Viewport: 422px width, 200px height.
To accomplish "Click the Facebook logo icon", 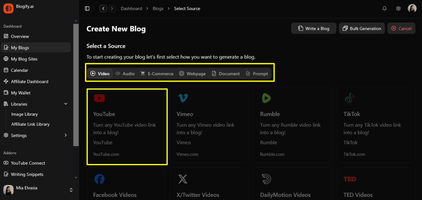I will (99, 179).
